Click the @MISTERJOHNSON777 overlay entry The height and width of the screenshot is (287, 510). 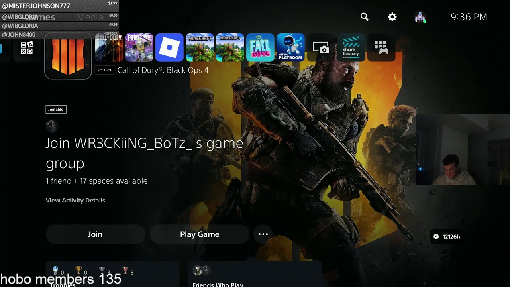point(60,6)
